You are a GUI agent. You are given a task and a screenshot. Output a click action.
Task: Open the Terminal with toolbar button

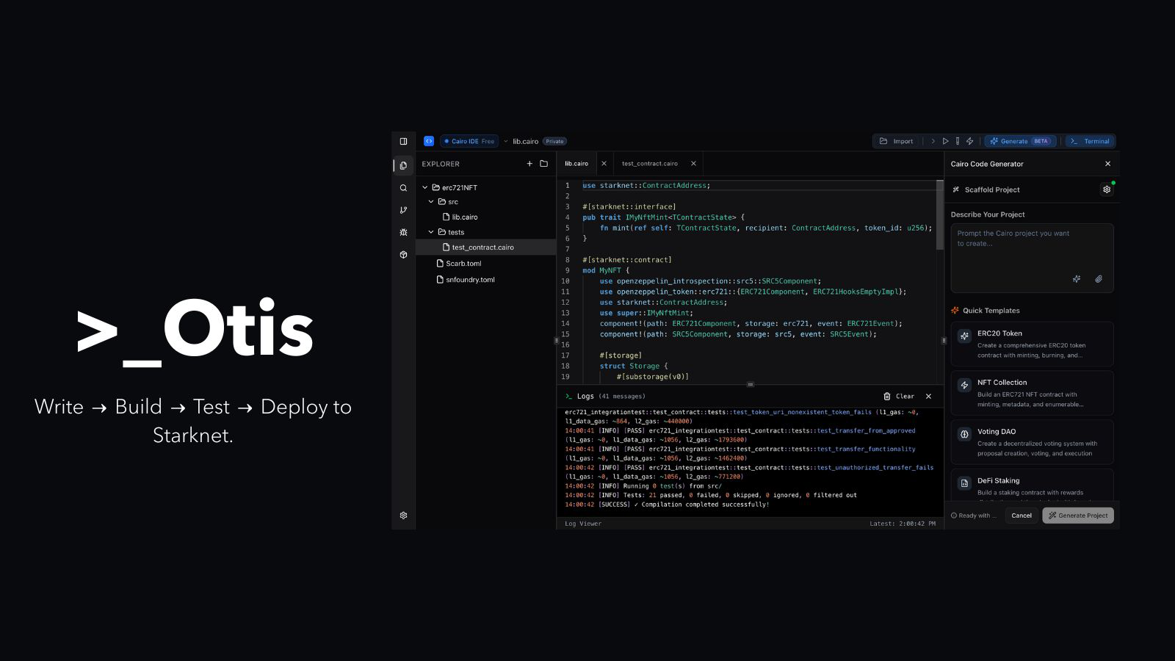[1091, 141]
